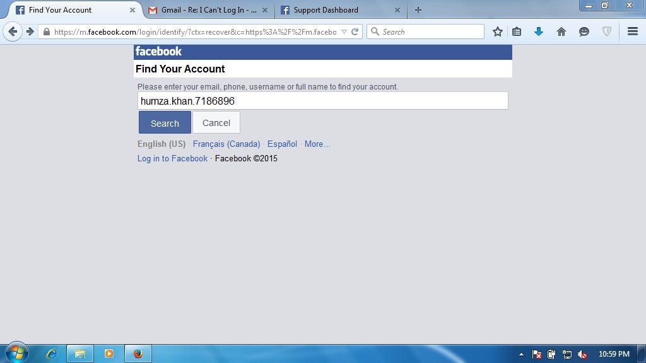This screenshot has height=363, width=646.
Task: Click the tray icon between flag and network
Action: click(551, 354)
